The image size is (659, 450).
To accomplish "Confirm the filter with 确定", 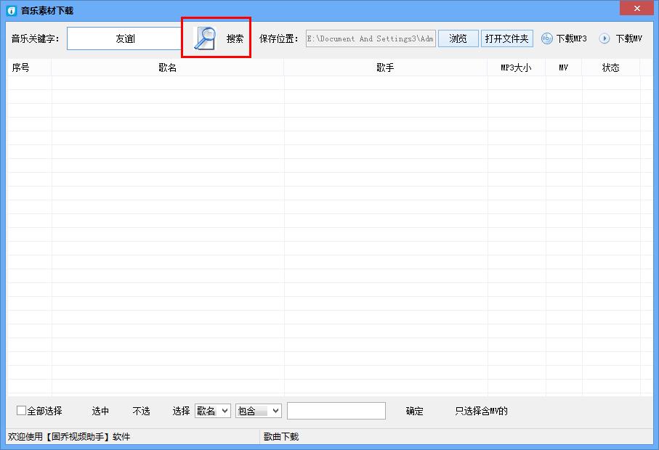I will (x=413, y=411).
